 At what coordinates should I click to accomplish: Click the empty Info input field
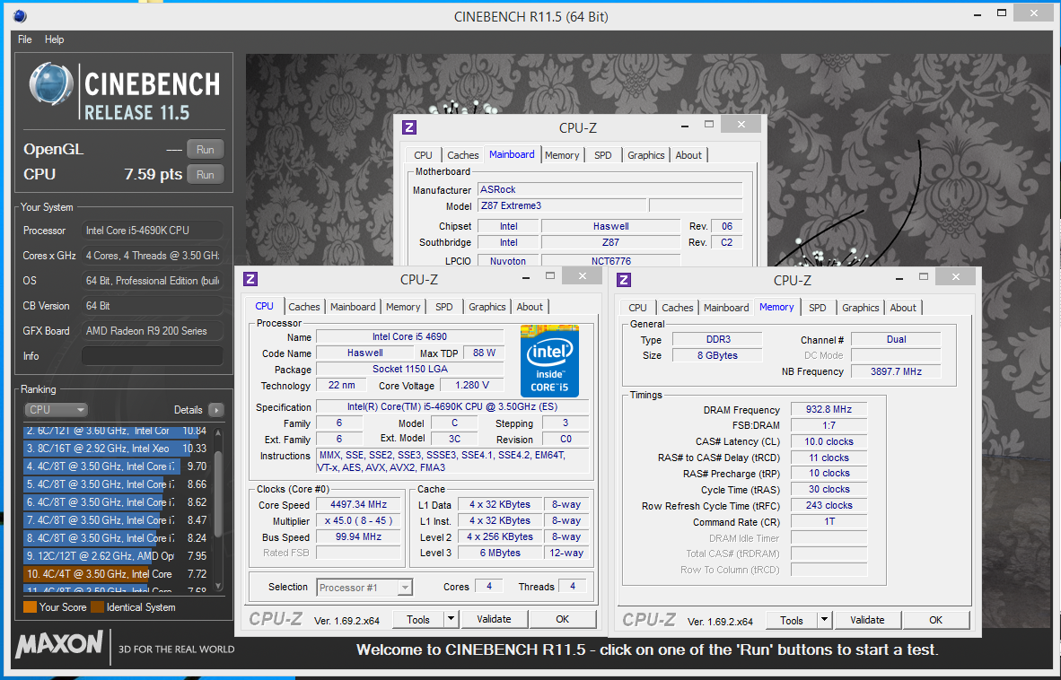pyautogui.click(x=153, y=355)
